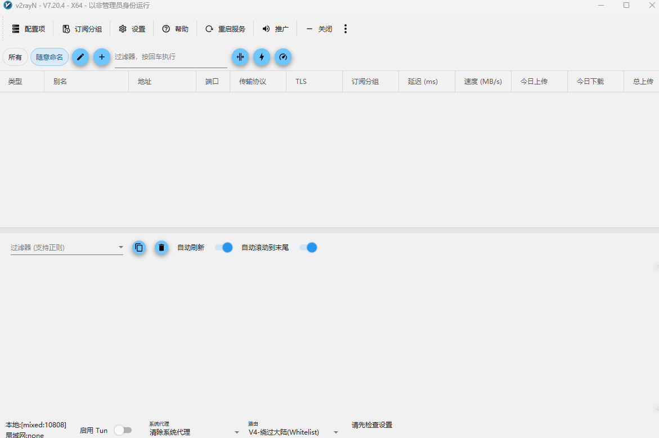
Task: Maximize the v2rayN window
Action: 626,6
